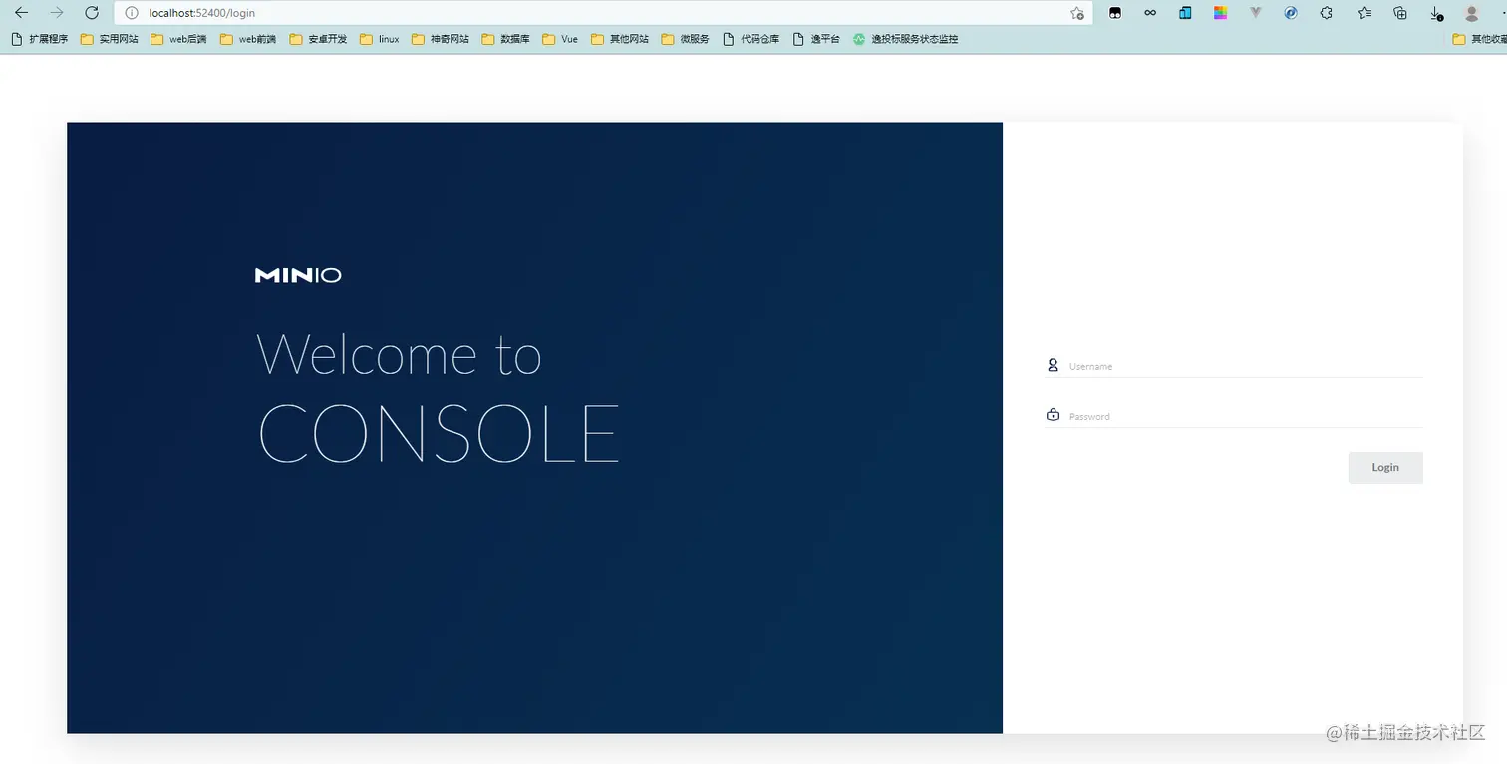Add page to favorites via star-plus icon
The height and width of the screenshot is (764, 1507).
pyautogui.click(x=1077, y=13)
